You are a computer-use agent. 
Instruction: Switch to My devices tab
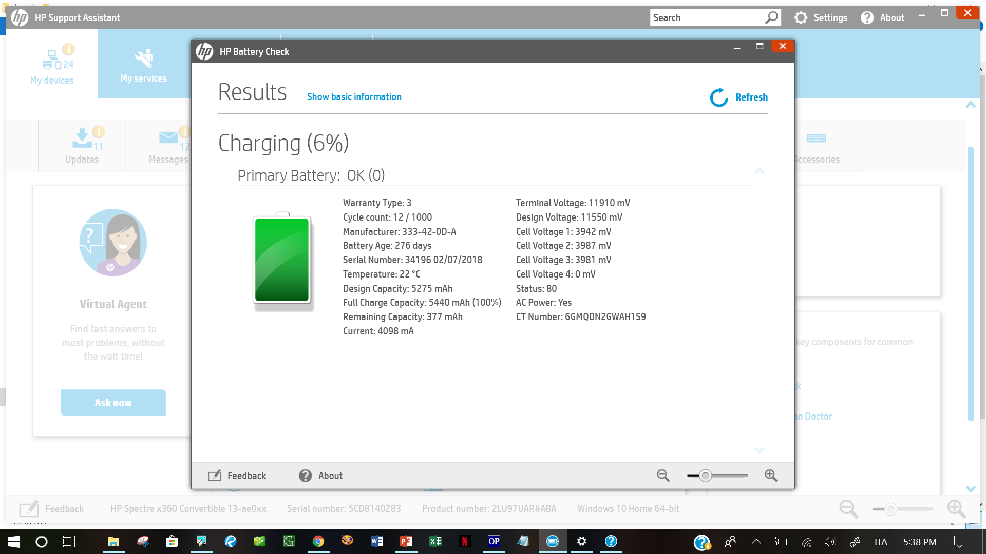click(51, 64)
